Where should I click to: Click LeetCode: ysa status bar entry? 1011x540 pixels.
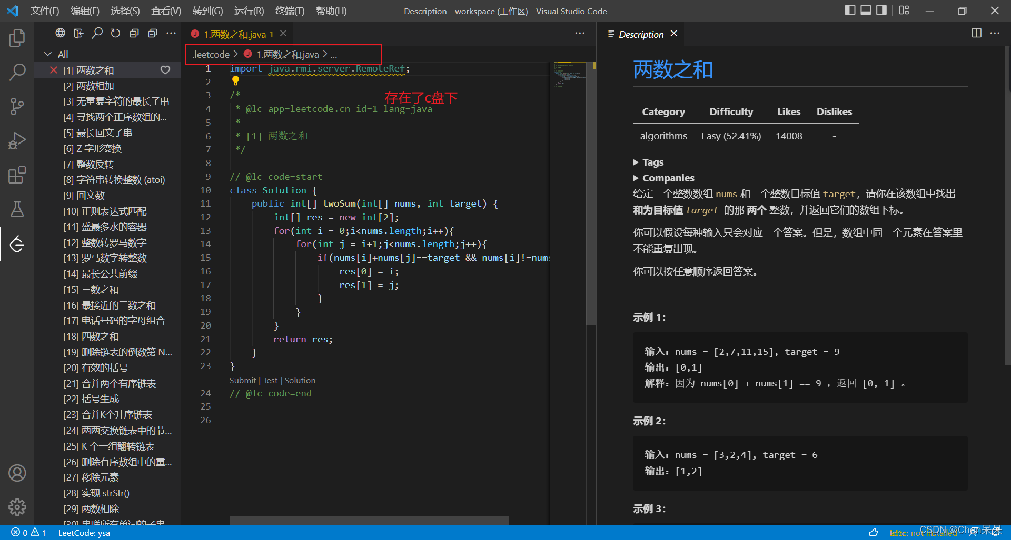pyautogui.click(x=84, y=533)
